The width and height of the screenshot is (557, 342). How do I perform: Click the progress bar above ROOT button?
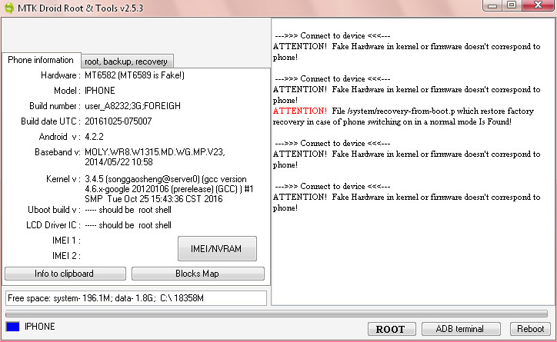(276, 314)
